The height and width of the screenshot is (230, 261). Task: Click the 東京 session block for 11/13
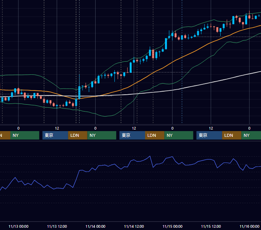coord(55,135)
